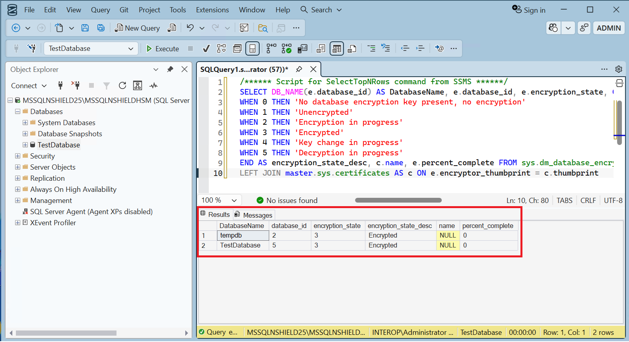Click the Comment Out Selected Lines icon
Screen dimensions: 629x342
[x=371, y=48]
